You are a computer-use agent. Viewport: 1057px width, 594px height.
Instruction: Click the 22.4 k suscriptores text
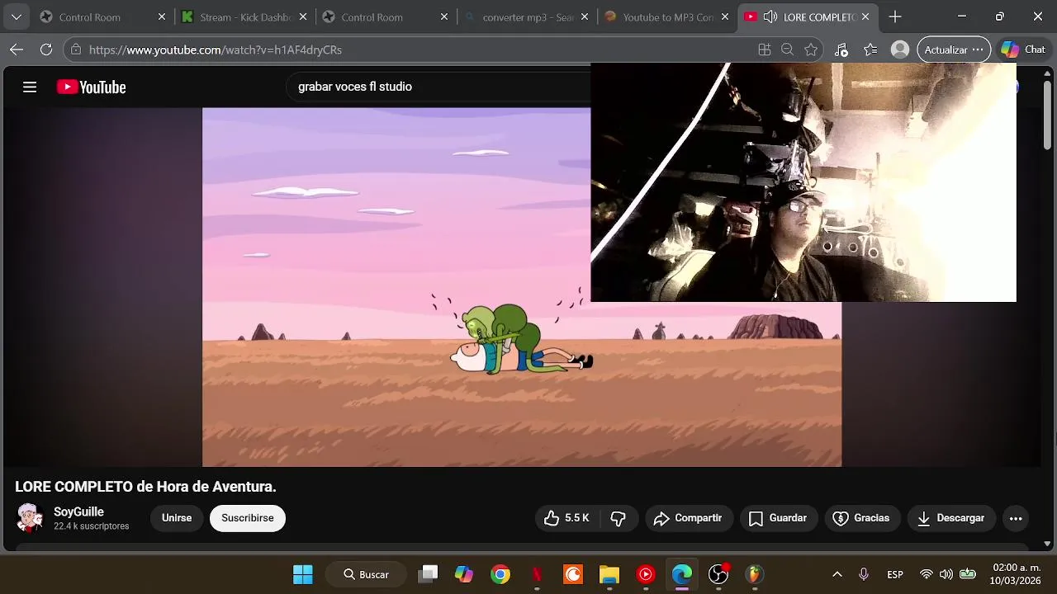[x=91, y=526]
